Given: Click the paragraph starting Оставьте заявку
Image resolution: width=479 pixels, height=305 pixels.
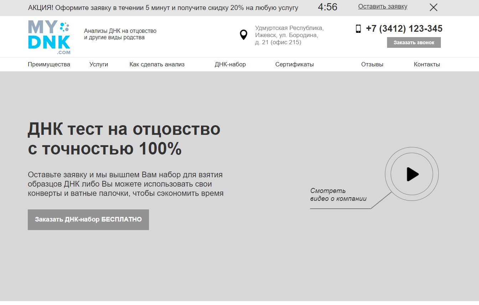Looking at the screenshot, I should click(x=125, y=184).
